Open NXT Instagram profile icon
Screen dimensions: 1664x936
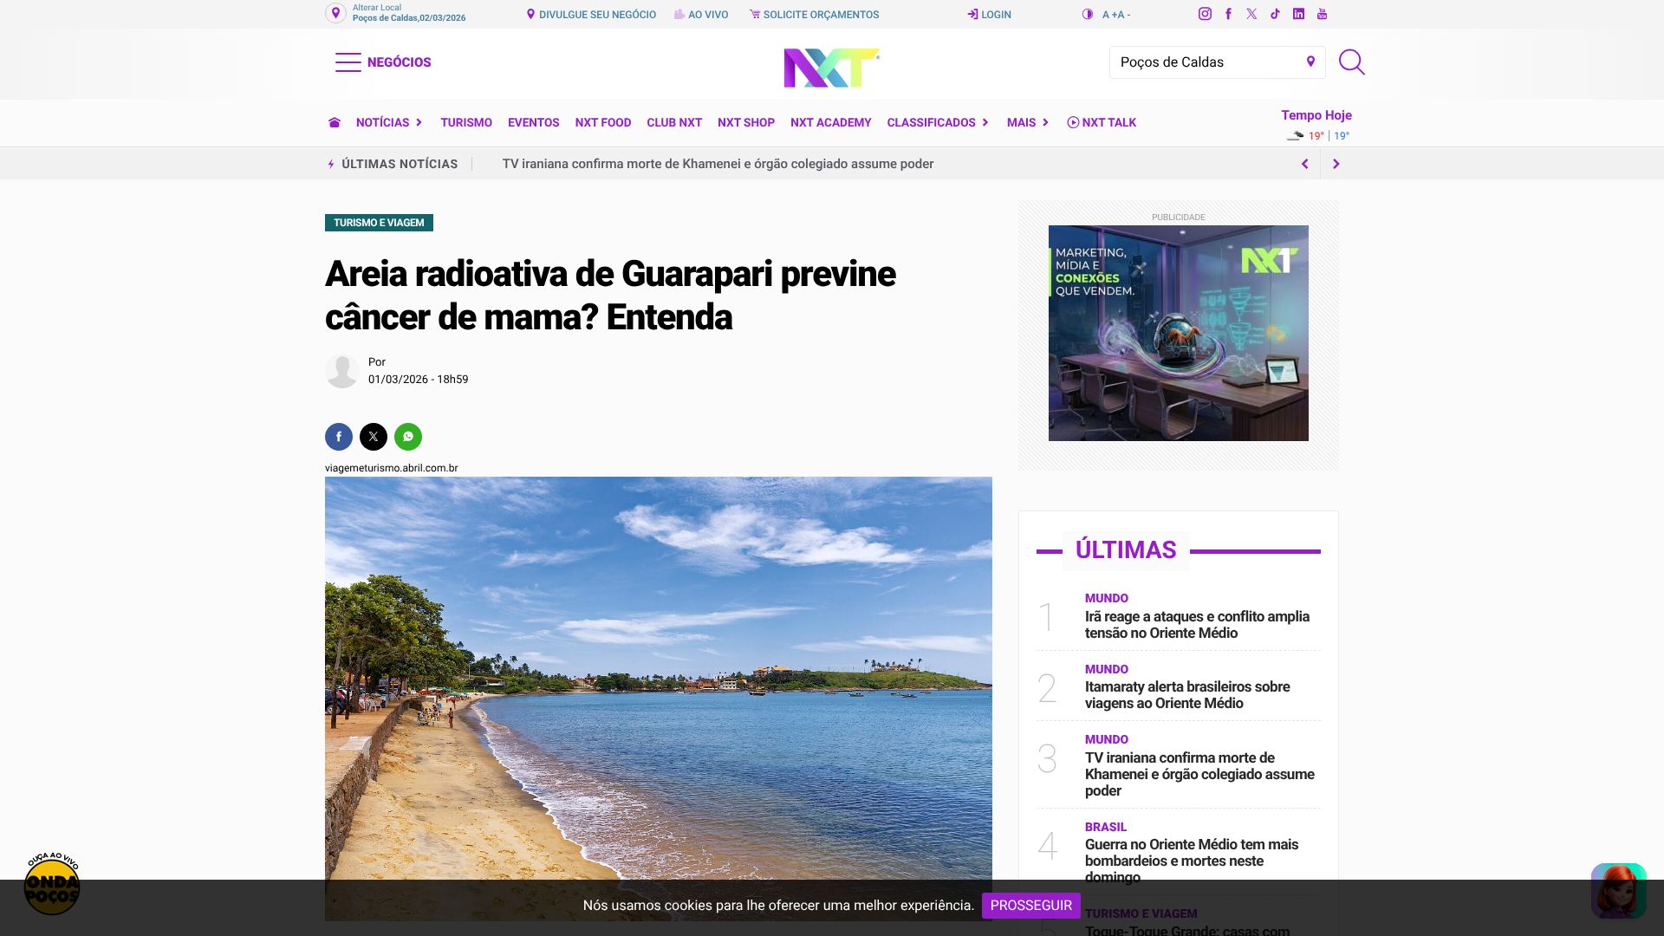[1205, 14]
